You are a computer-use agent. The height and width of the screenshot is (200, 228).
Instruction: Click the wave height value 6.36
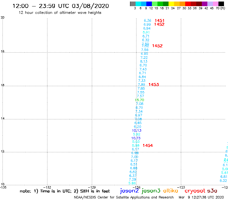(x=148, y=21)
